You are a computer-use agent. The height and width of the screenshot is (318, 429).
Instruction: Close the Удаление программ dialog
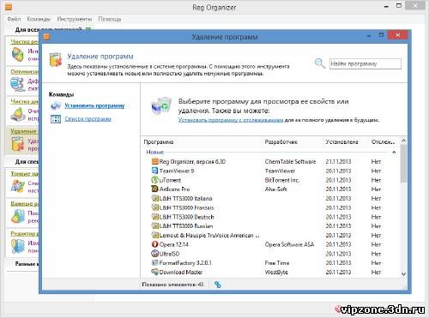tap(398, 35)
